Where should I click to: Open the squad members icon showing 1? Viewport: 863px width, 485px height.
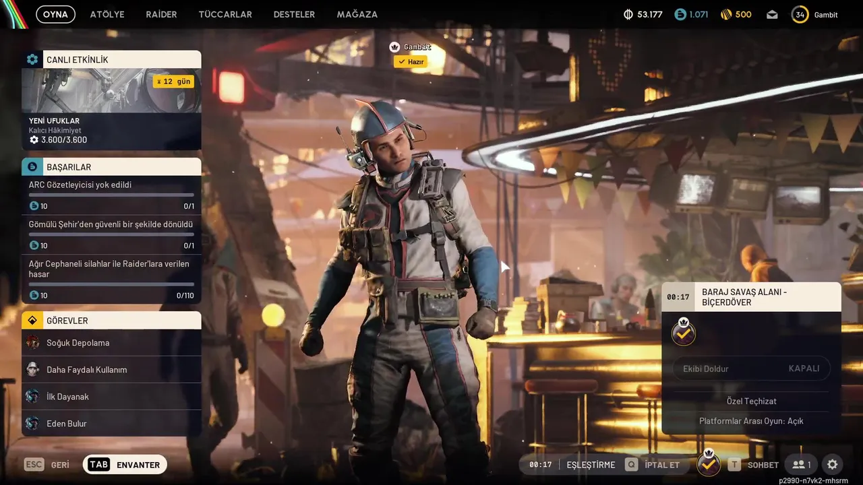coord(802,465)
